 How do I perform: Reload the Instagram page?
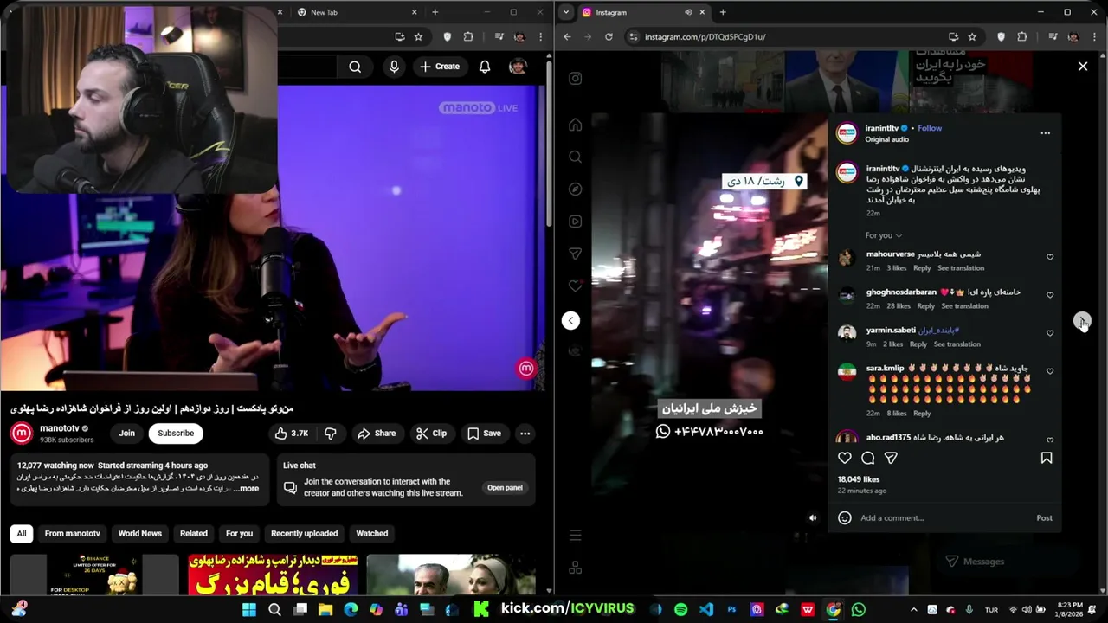[x=609, y=36]
